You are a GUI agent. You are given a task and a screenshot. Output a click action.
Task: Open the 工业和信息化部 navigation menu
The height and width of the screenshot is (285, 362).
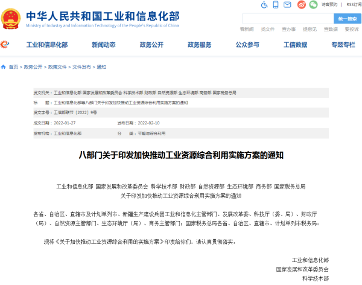pyautogui.click(x=46, y=45)
